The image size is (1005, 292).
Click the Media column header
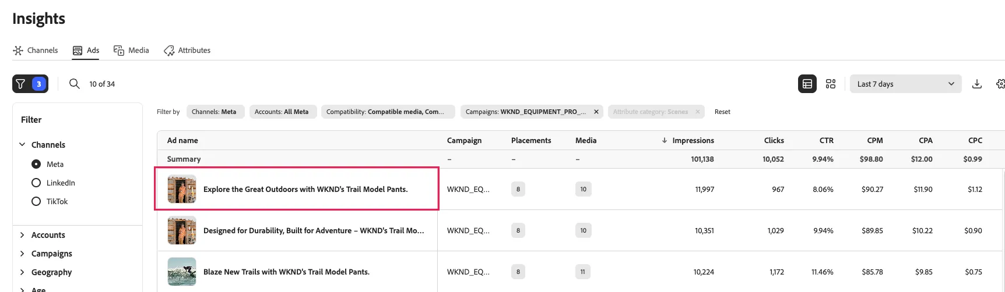coord(586,140)
